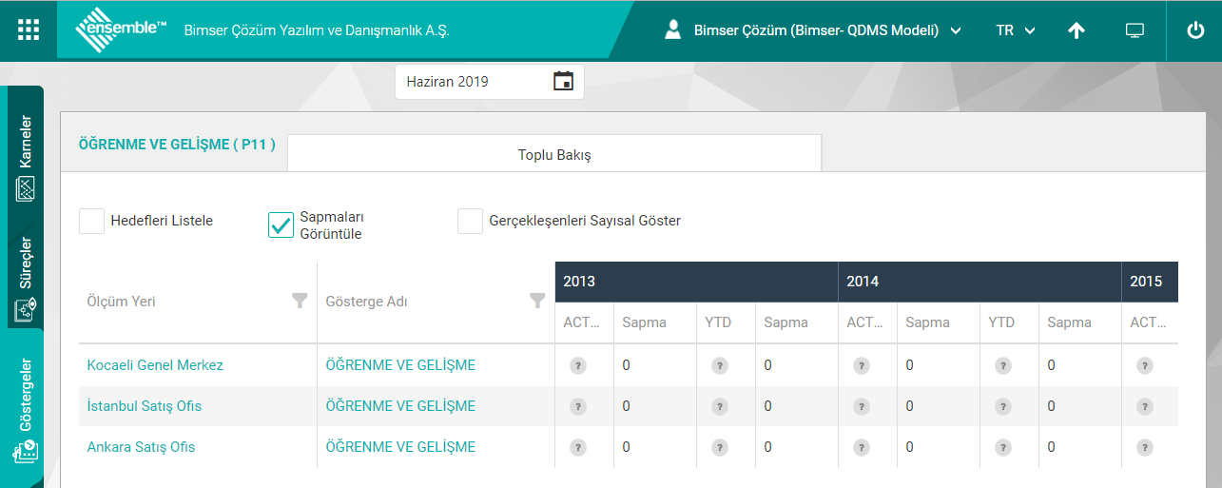The image size is (1222, 488).
Task: Filter the Ölçüm Yeri column
Action: tap(300, 301)
